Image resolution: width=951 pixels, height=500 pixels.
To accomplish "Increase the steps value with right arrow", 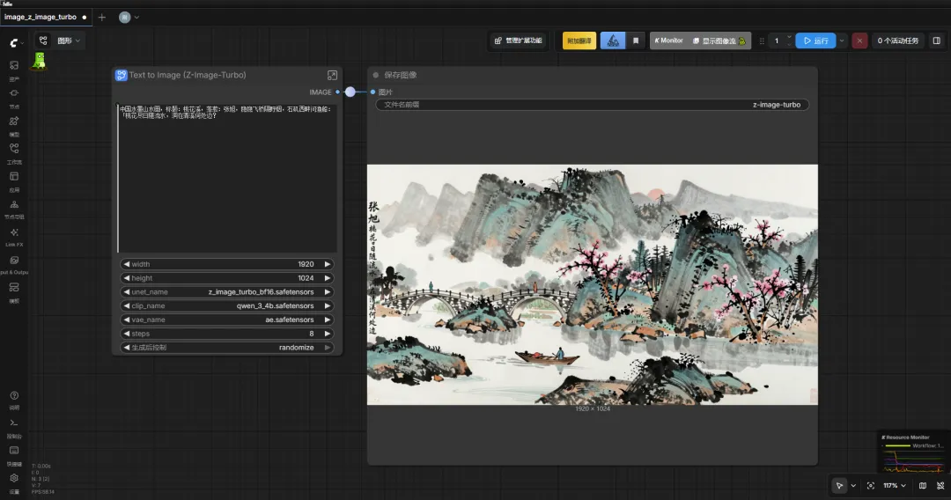I will 328,334.
